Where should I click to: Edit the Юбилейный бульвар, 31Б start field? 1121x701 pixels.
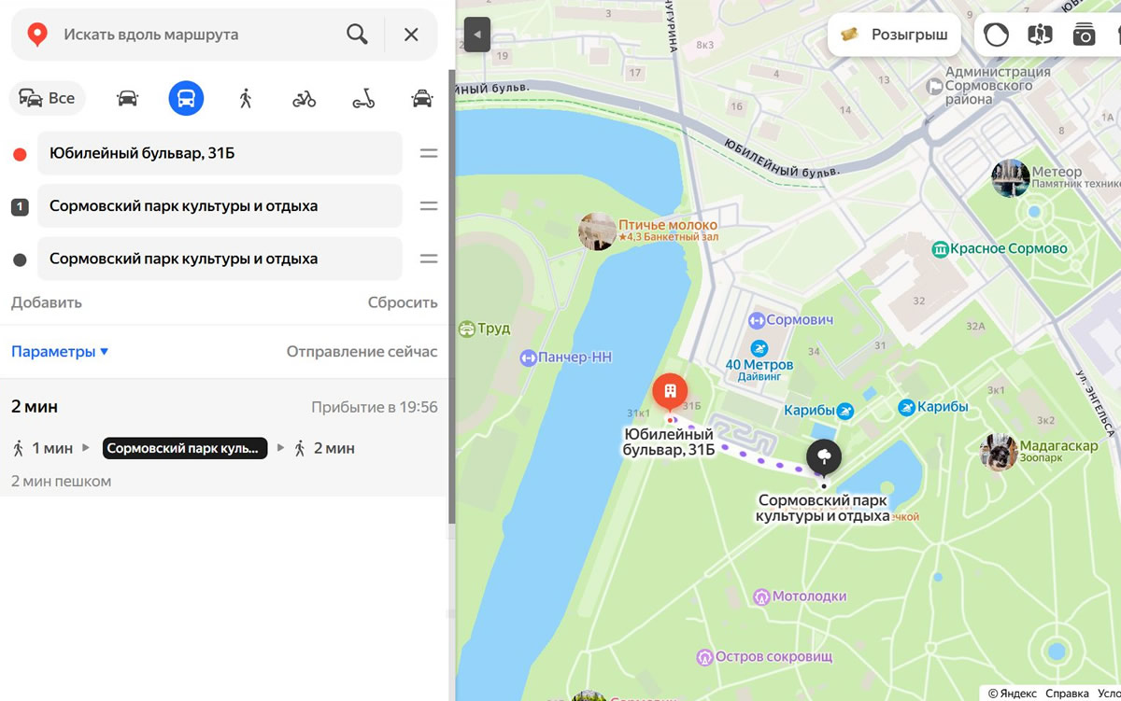(x=220, y=153)
